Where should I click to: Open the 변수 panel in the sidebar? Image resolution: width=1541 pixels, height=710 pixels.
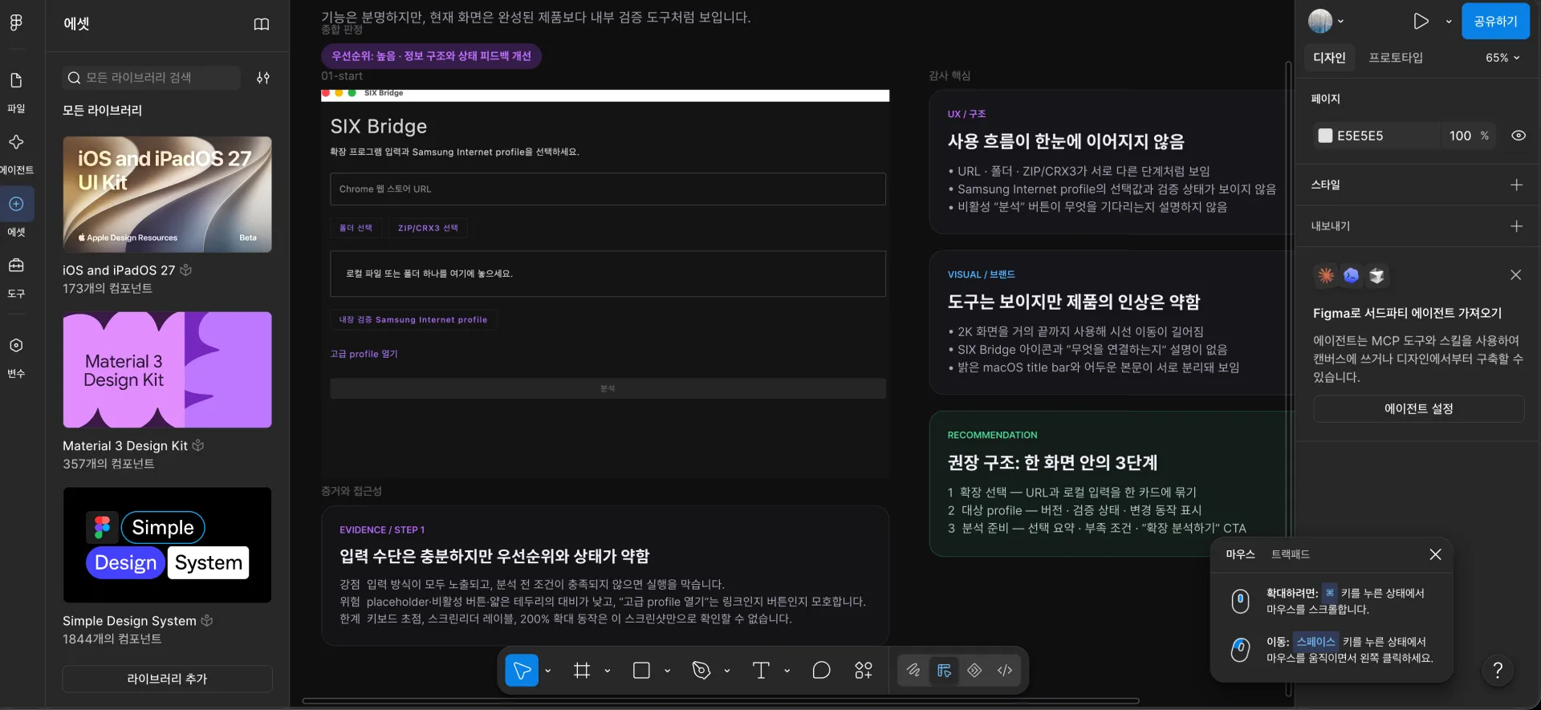tap(16, 355)
